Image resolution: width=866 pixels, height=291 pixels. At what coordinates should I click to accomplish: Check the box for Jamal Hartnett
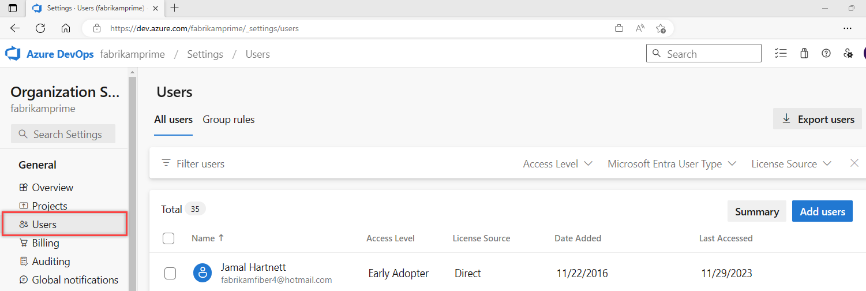170,273
